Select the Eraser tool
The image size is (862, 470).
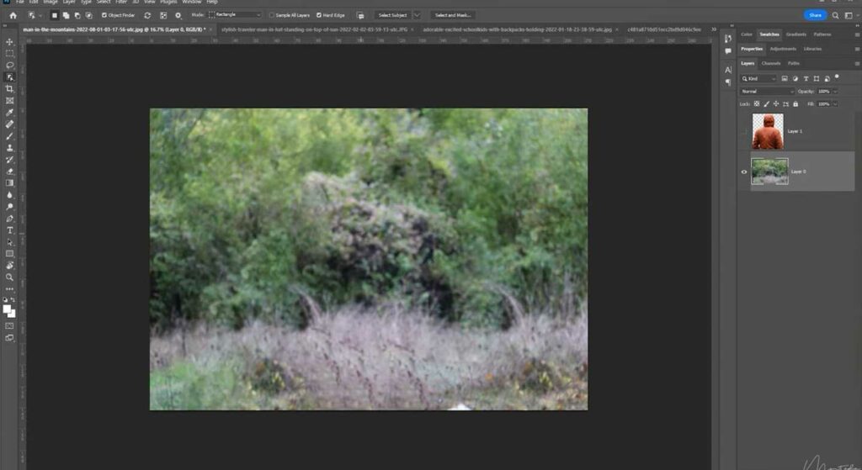coord(9,172)
